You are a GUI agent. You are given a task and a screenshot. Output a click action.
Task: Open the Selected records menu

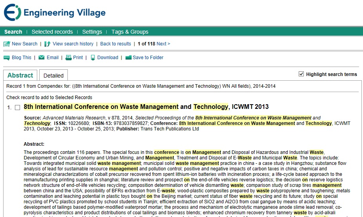[x=52, y=32]
